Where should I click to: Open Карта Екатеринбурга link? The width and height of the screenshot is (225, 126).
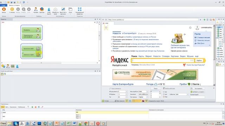pos(123,84)
